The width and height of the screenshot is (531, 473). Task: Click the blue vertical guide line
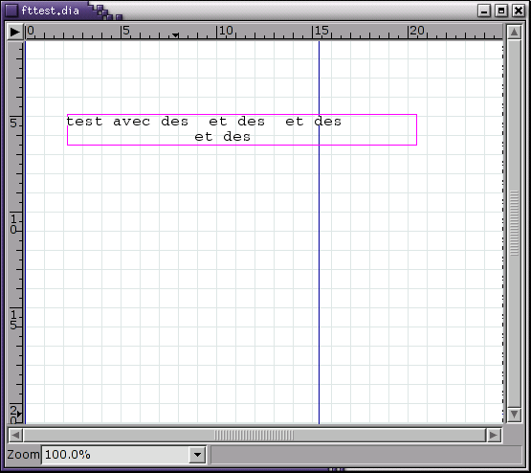[319, 271]
